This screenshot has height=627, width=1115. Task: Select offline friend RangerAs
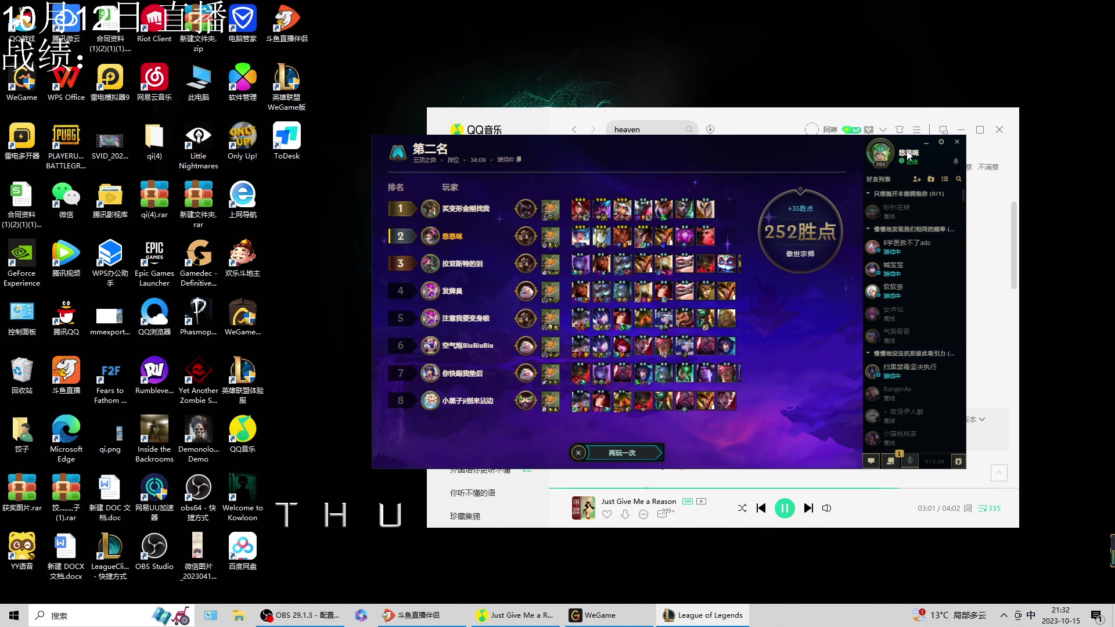[x=913, y=393]
